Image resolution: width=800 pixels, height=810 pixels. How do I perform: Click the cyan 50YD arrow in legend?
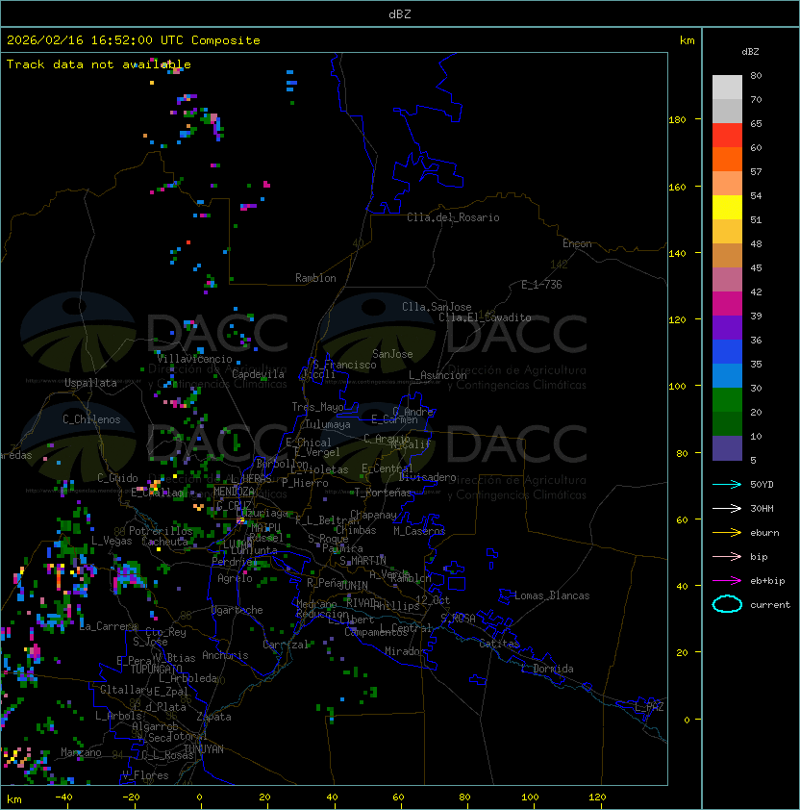click(727, 484)
